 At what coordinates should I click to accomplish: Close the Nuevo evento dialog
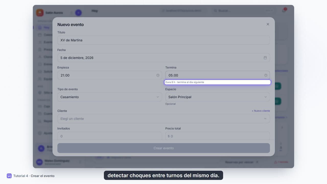tap(268, 24)
